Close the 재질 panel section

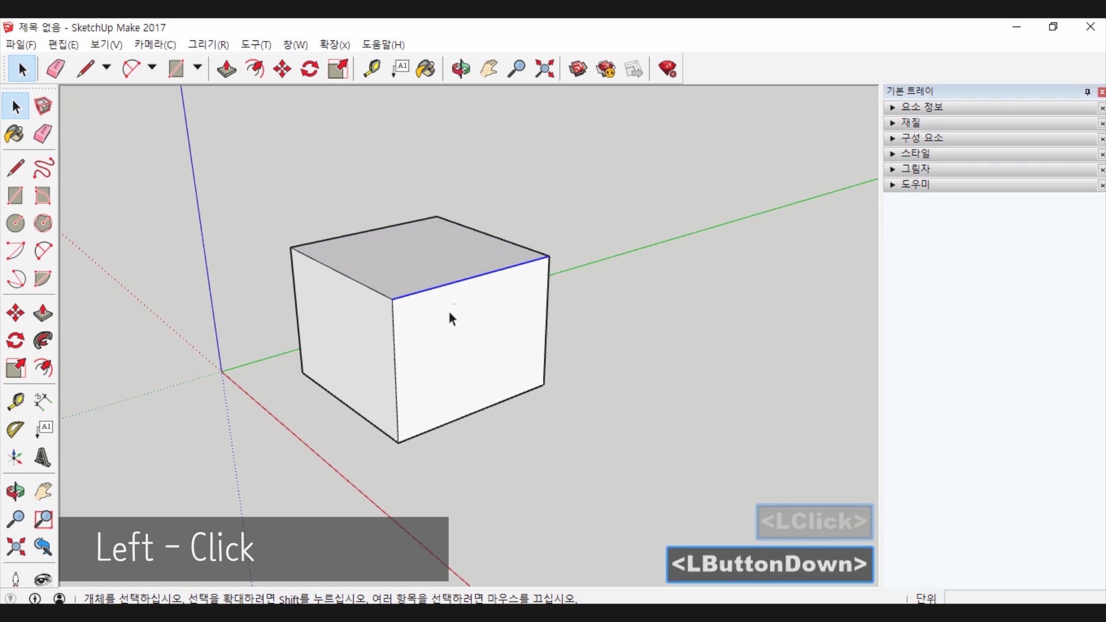point(1101,123)
